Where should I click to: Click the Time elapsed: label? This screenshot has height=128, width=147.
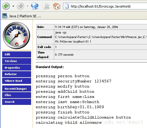pos(43,55)
